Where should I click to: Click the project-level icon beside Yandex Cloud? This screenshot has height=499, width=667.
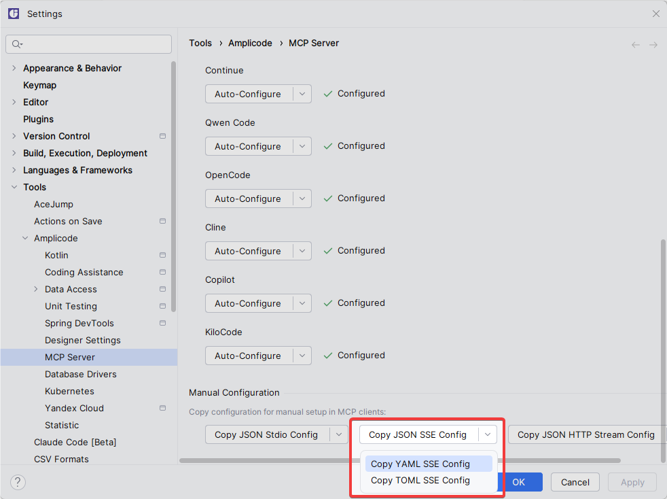tap(162, 408)
